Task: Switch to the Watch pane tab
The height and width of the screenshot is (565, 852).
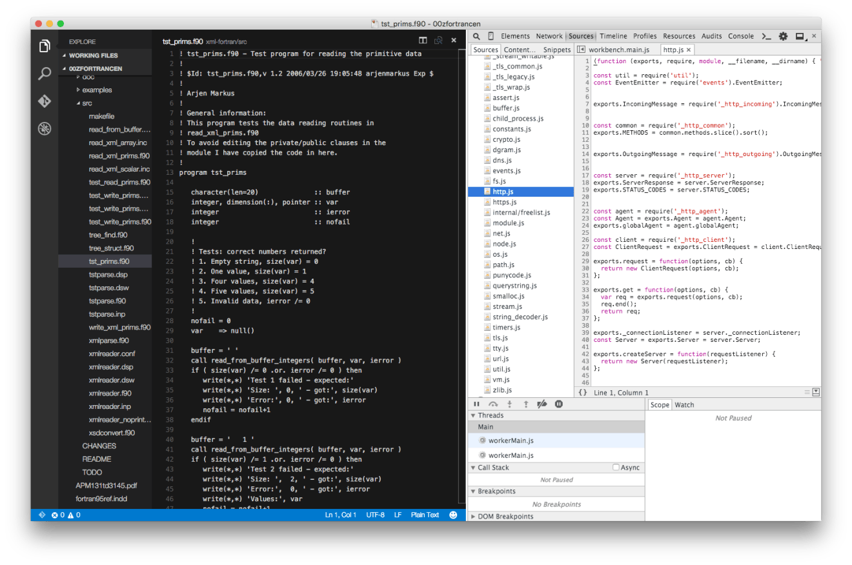Action: pos(684,405)
